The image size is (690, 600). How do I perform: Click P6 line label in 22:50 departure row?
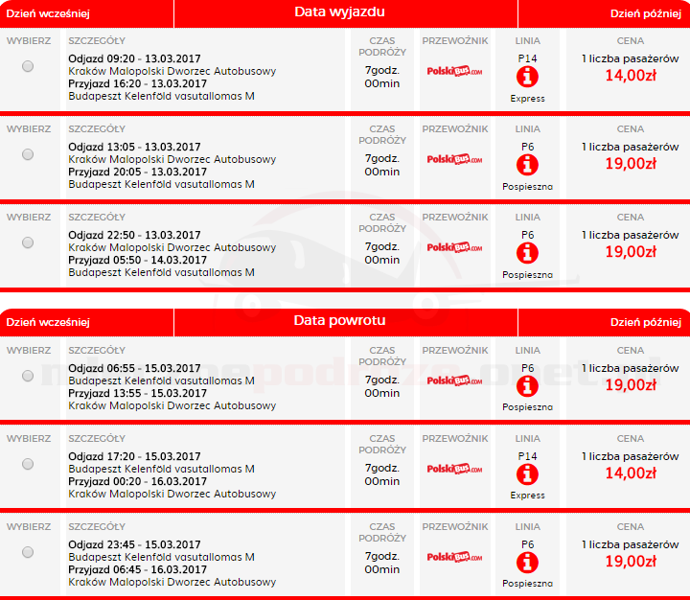(x=527, y=235)
